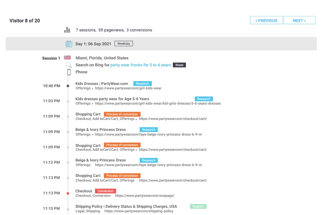
Task: Click the timeline dot at 10:40 PM
Action: (68, 85)
